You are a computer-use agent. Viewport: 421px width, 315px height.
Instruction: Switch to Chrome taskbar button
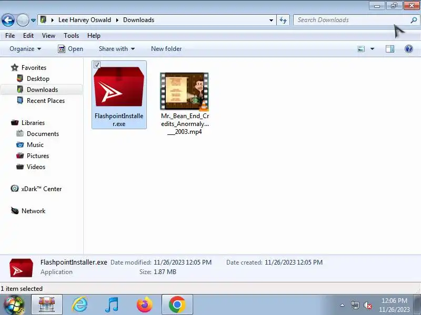click(177, 304)
